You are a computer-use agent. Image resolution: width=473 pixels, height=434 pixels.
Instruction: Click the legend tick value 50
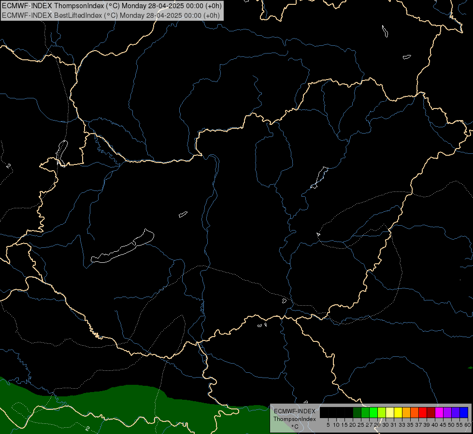[x=451, y=425]
